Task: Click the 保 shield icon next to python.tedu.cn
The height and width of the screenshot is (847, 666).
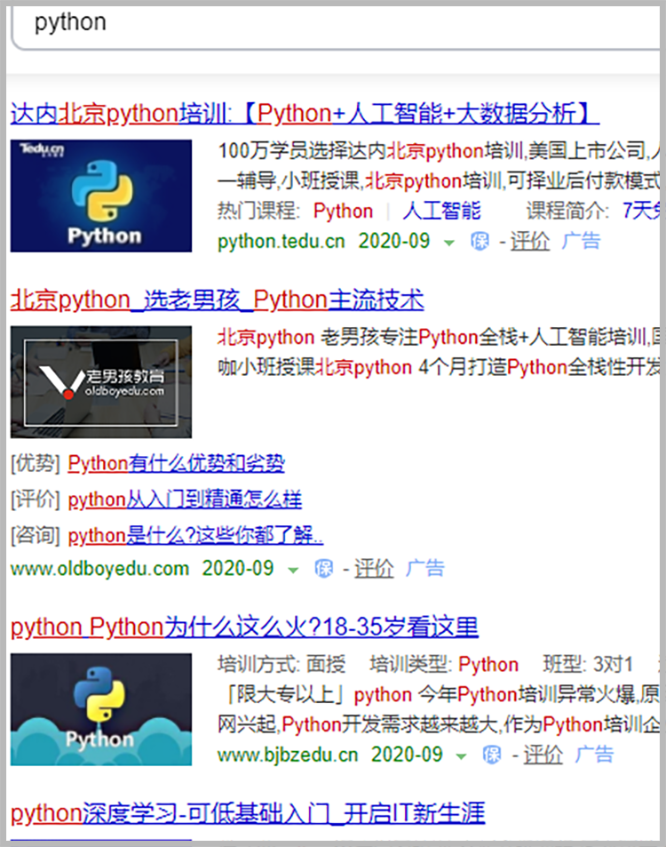Action: pos(480,241)
